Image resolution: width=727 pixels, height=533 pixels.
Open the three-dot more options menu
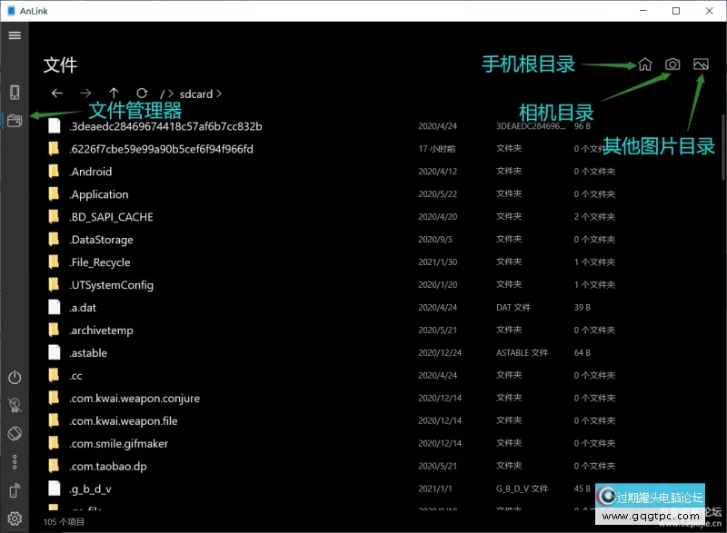14,462
